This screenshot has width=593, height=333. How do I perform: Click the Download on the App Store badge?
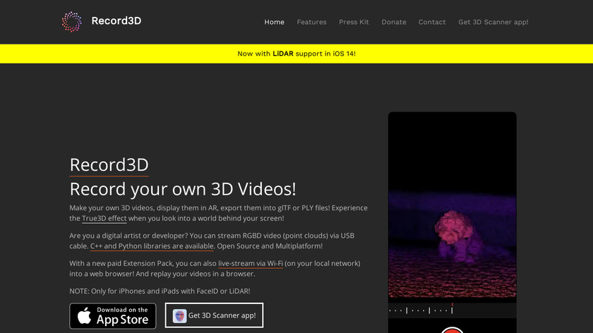(x=113, y=316)
